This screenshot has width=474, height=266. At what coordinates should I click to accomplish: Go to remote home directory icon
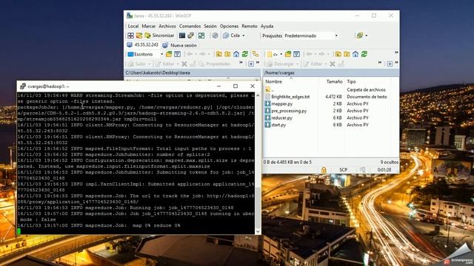tap(355, 54)
